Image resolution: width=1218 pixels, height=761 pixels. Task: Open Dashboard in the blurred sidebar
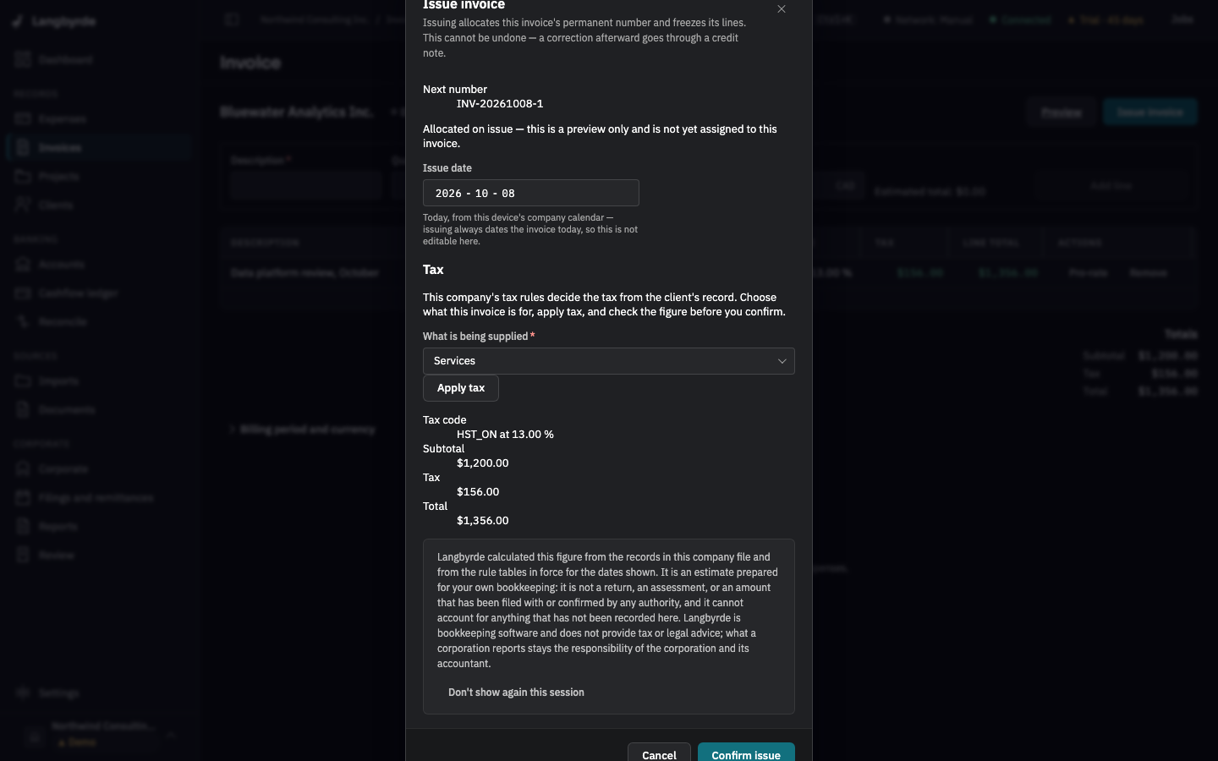tap(98, 60)
